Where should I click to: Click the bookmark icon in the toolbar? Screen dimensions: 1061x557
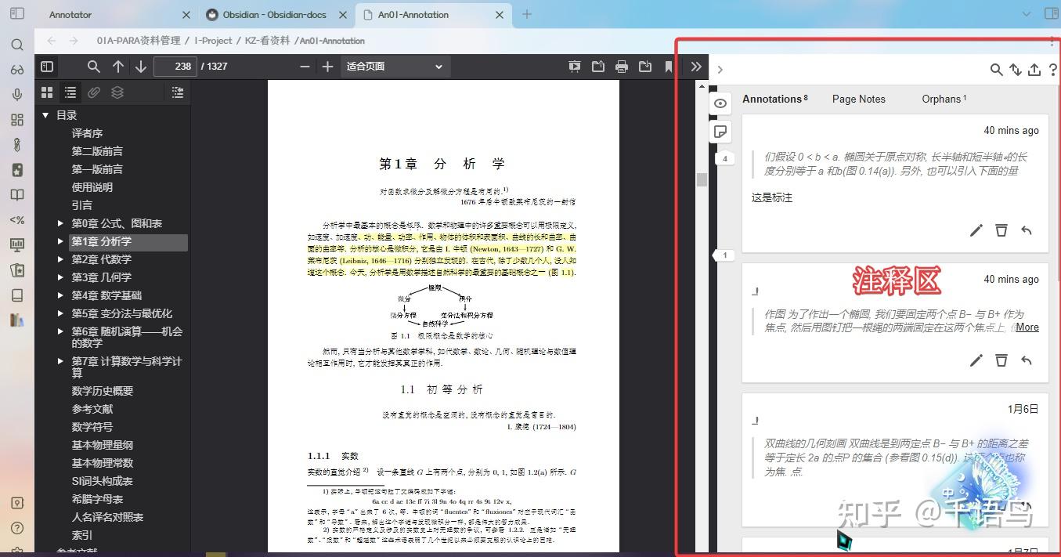click(668, 67)
